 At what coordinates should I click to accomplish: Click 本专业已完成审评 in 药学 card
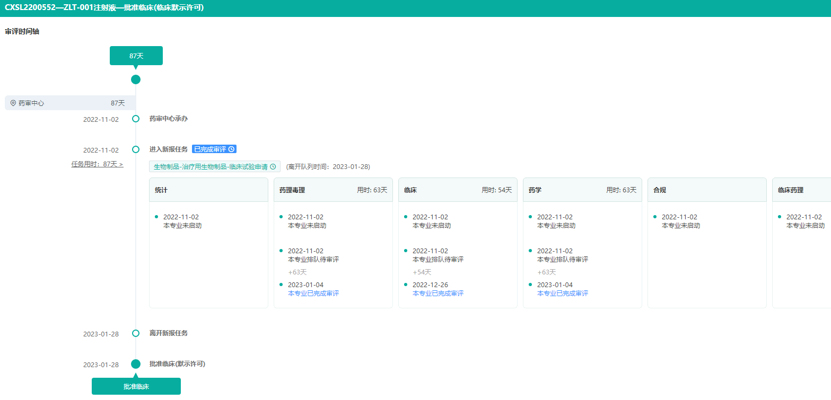[563, 294]
